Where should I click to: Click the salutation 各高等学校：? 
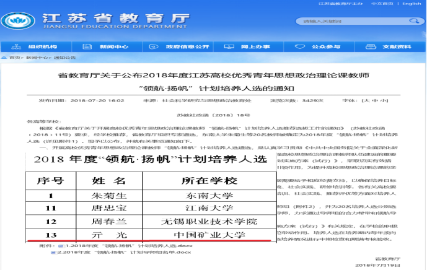coord(44,121)
